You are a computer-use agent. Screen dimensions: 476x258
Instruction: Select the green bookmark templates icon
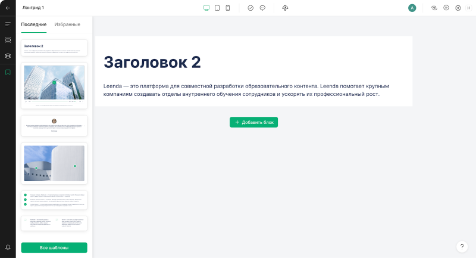coord(8,72)
